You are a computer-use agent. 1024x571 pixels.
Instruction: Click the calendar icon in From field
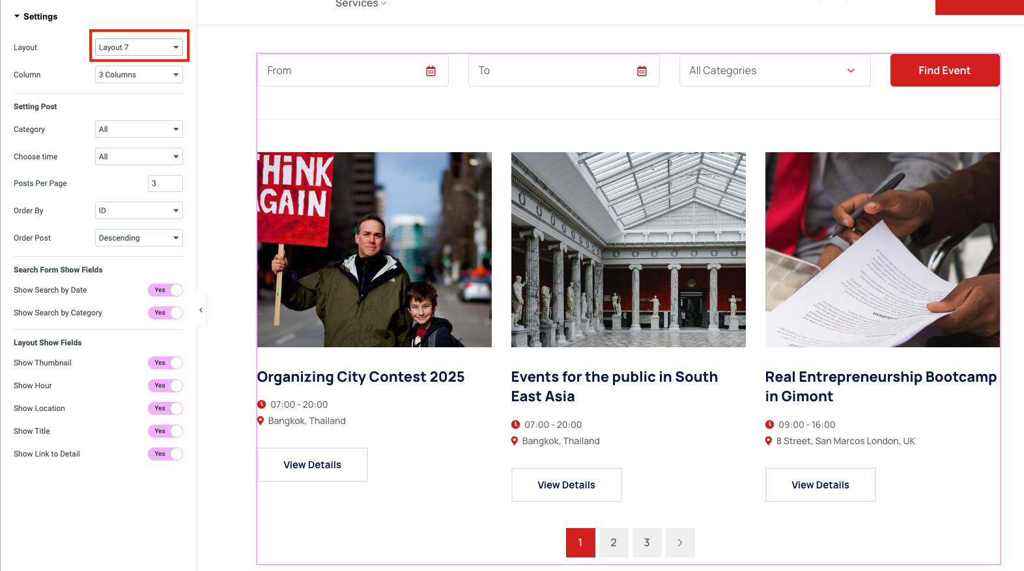pyautogui.click(x=431, y=71)
